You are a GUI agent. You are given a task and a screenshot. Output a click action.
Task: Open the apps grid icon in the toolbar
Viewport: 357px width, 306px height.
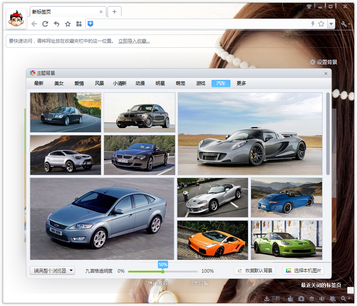79,24
